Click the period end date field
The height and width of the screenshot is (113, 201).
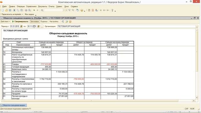(x=32, y=26)
